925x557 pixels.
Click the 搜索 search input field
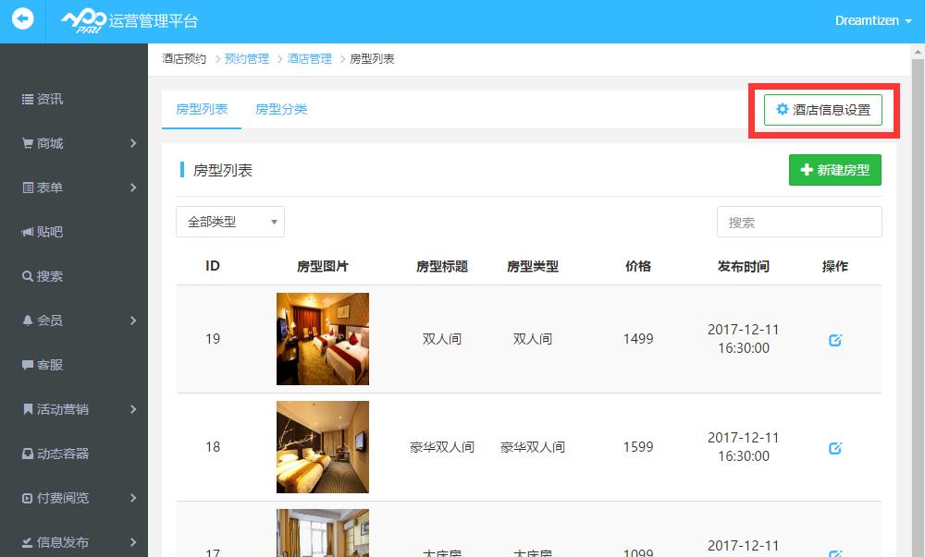coord(799,222)
